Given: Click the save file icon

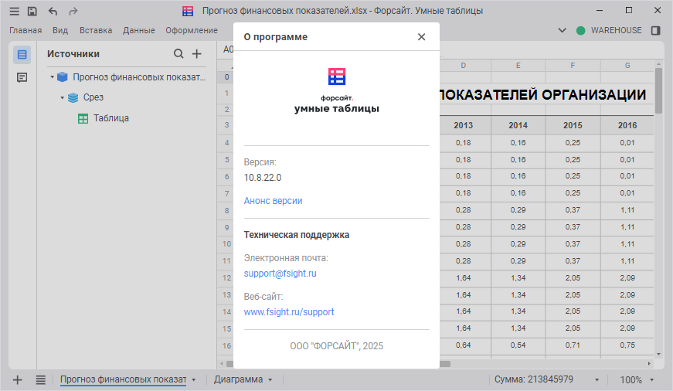Looking at the screenshot, I should 32,11.
